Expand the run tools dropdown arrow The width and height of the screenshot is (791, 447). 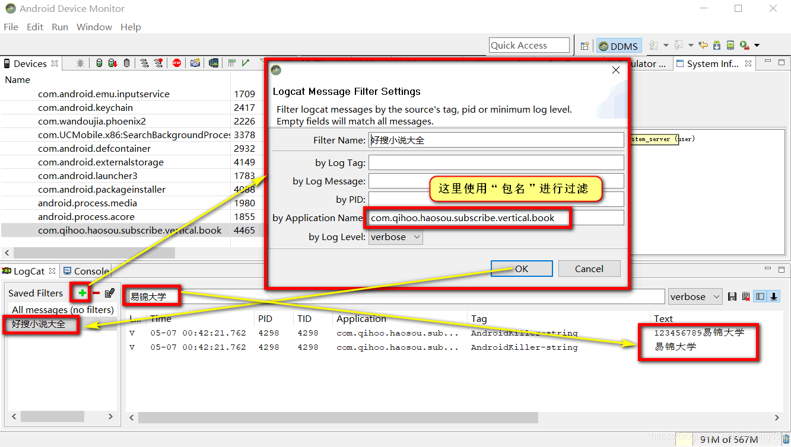click(x=757, y=46)
